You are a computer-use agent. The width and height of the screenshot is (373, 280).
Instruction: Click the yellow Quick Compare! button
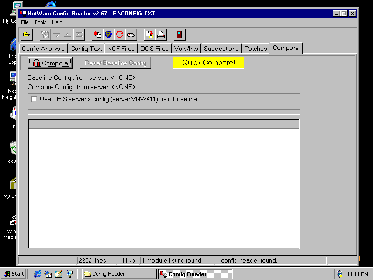coord(208,63)
